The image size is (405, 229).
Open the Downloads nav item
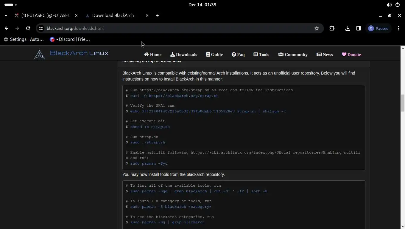(184, 55)
